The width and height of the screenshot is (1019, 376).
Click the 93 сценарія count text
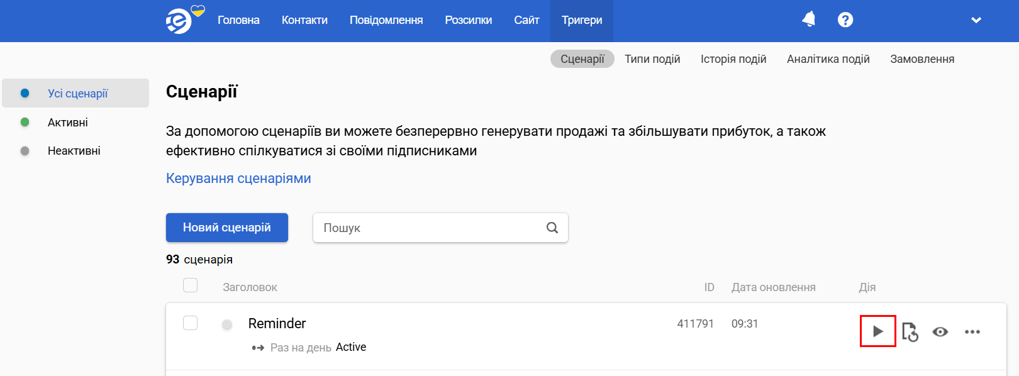coord(199,260)
